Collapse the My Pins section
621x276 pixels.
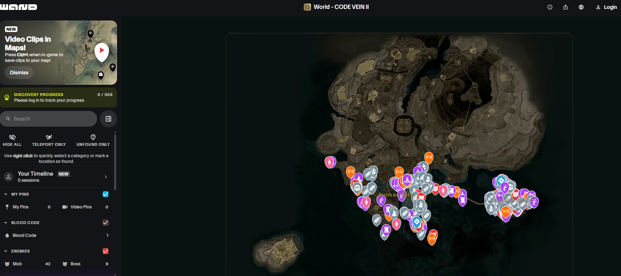6,194
